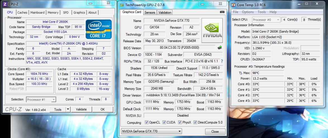
Task: Click the CPUID value 0x206A7
Action: [261, 60]
